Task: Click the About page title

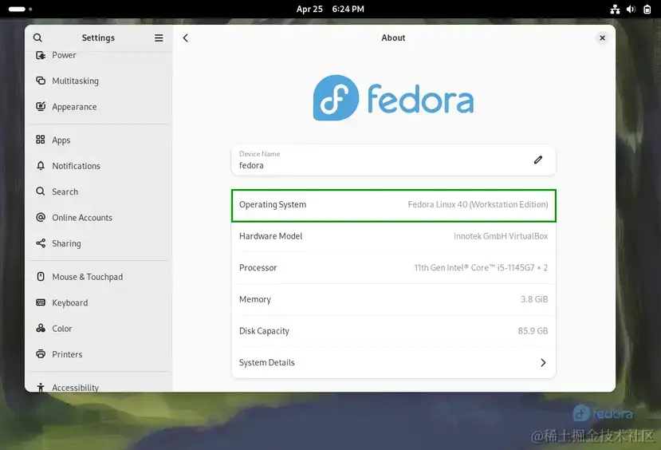Action: coord(393,38)
